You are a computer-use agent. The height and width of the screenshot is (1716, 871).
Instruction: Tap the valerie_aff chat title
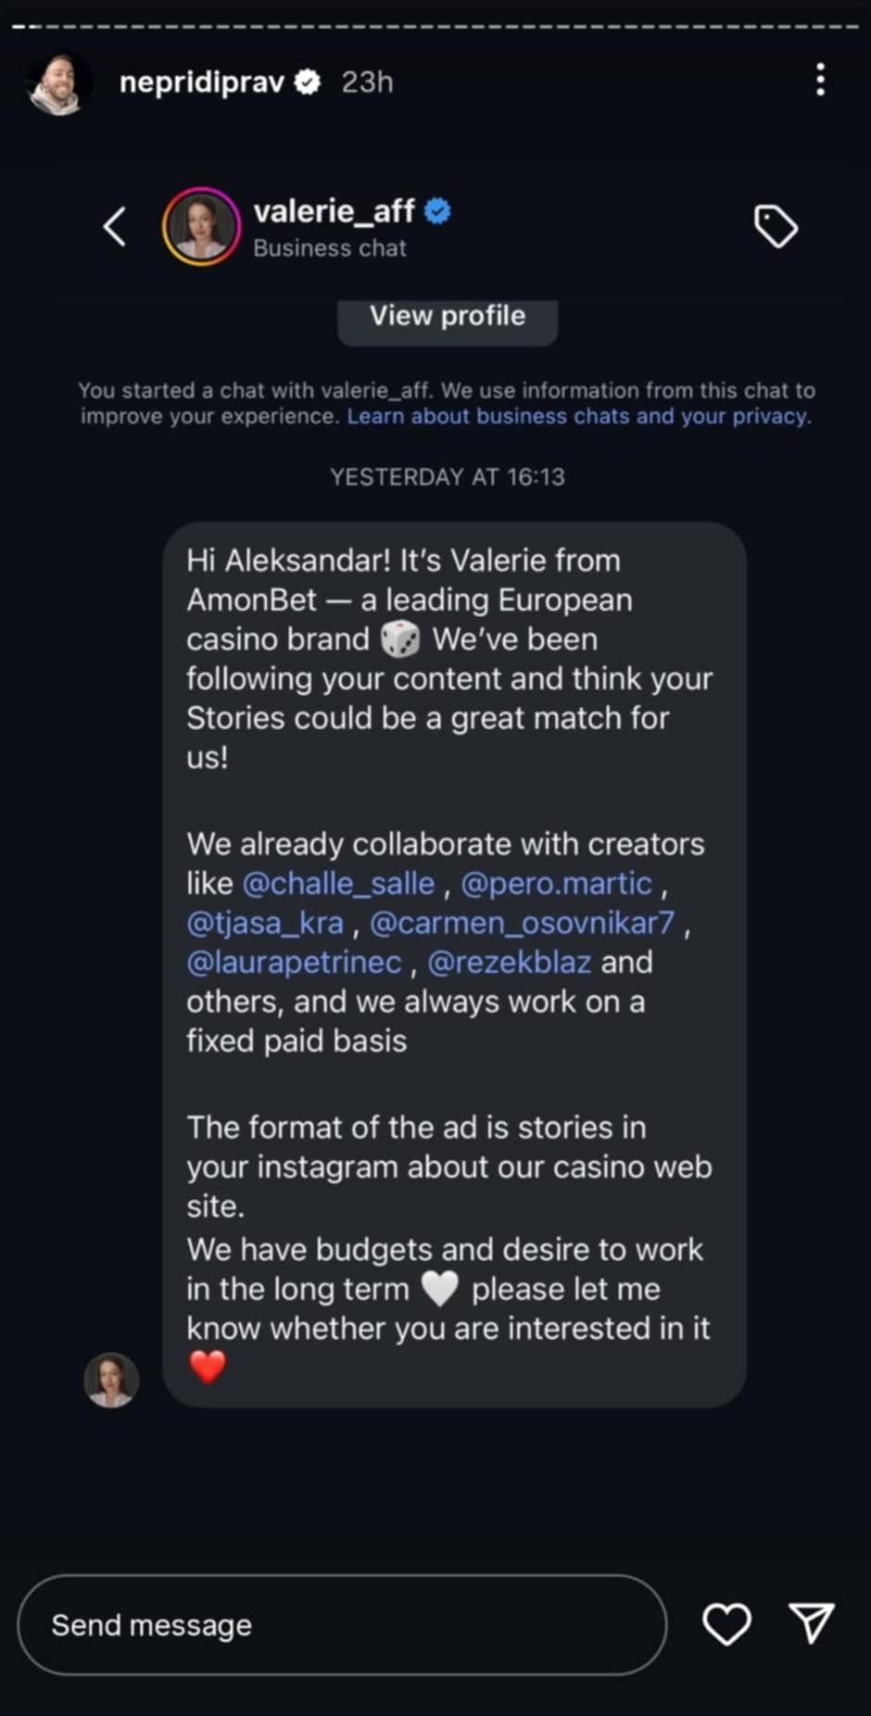tap(334, 212)
